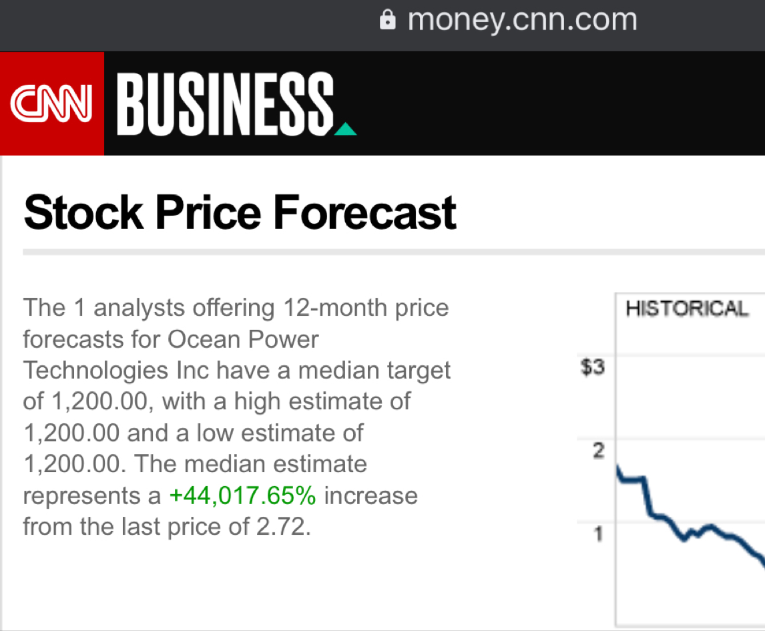Click the 2 label on chart axis
Screen dimensions: 765x631
point(598,451)
